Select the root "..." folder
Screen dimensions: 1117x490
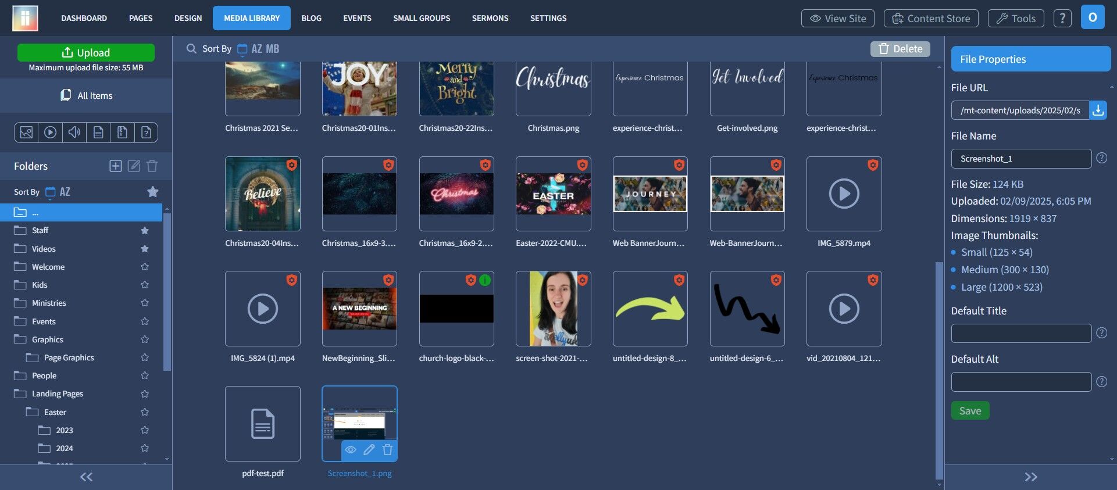[x=81, y=212]
